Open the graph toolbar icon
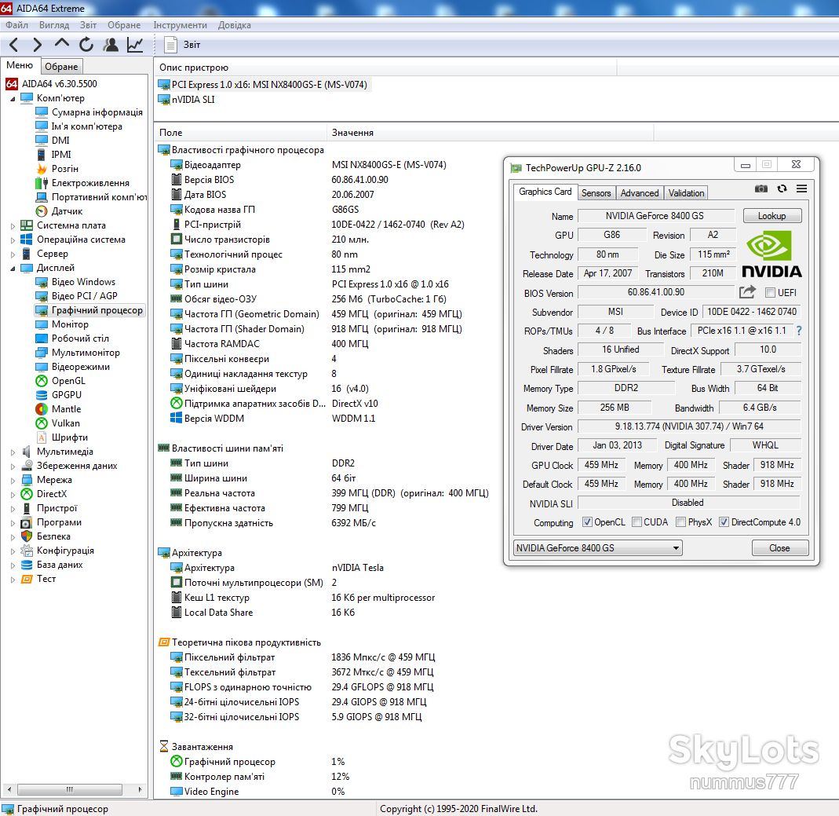This screenshot has width=839, height=816. tap(135, 45)
